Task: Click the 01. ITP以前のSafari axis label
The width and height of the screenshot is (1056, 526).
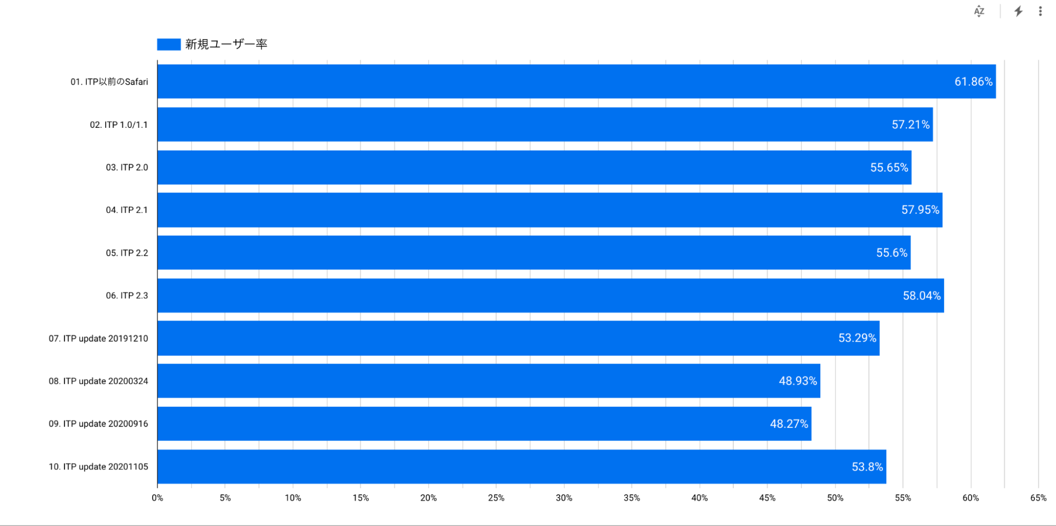Action: [x=109, y=82]
